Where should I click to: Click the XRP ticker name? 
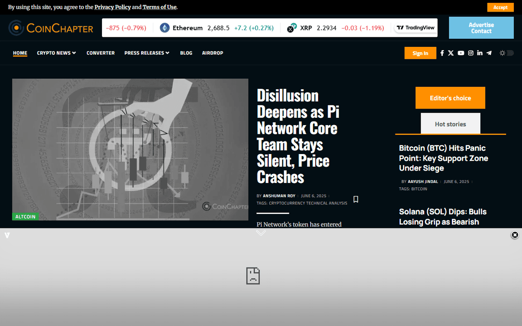tap(306, 28)
